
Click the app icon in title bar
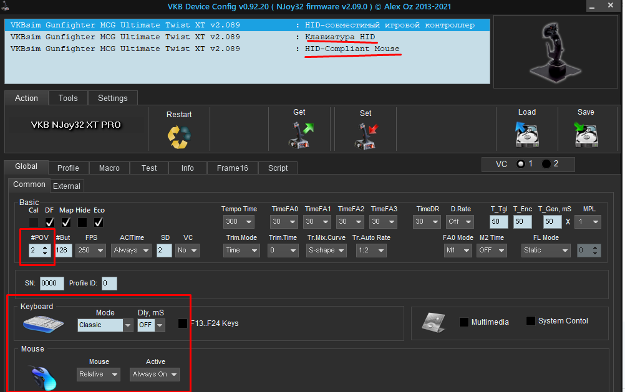click(5, 6)
